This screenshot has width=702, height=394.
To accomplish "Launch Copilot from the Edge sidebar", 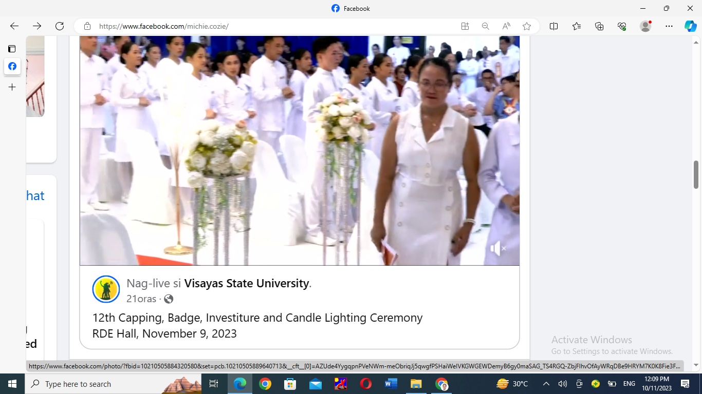I will [x=690, y=26].
